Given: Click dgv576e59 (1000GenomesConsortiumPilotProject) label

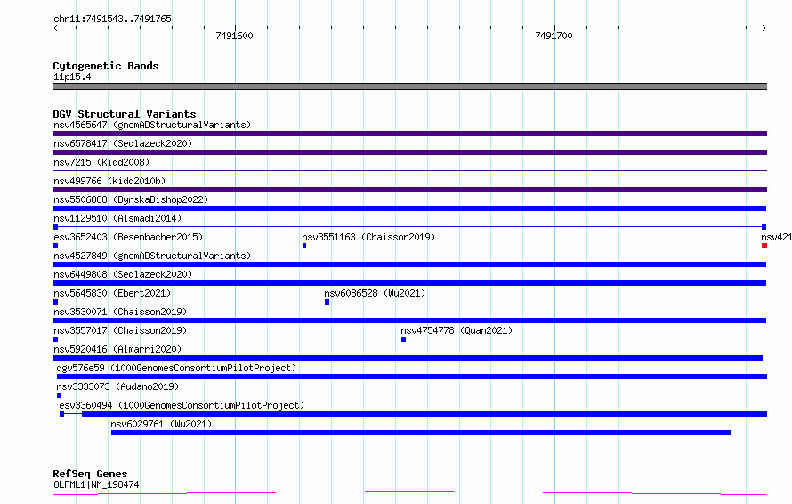Looking at the screenshot, I should click(x=176, y=368).
